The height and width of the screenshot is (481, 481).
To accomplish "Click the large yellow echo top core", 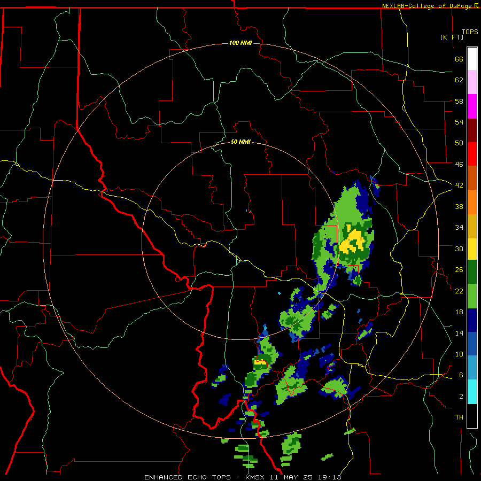I will pos(353,242).
